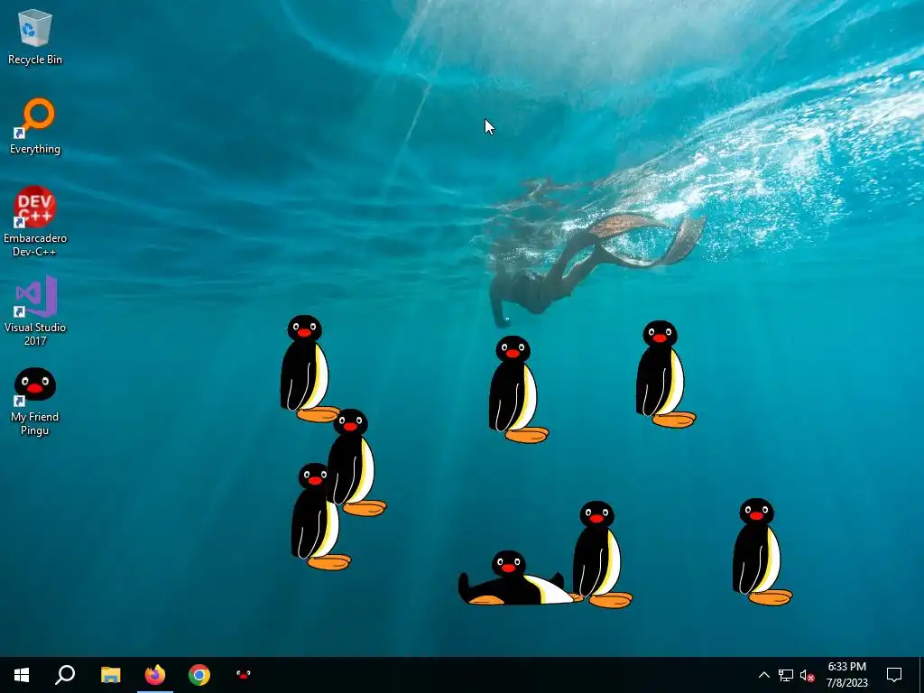Open File Explorer from the taskbar
The image size is (924, 693).
pyautogui.click(x=110, y=675)
